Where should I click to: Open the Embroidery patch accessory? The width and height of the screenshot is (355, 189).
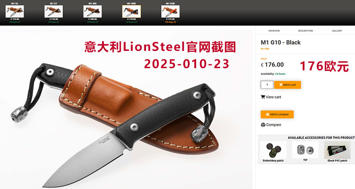click(273, 152)
